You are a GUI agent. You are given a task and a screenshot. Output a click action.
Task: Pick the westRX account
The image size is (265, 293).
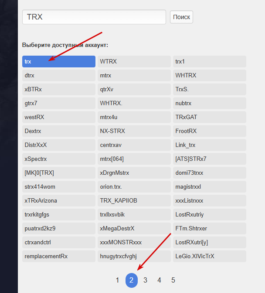(59, 117)
